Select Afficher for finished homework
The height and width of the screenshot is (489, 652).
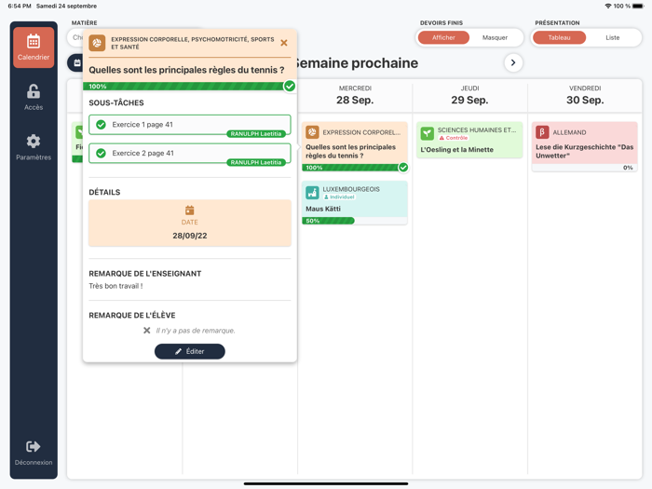[x=443, y=38]
